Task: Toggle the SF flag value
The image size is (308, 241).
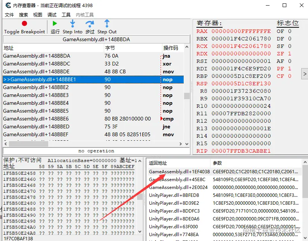Action: (x=290, y=46)
